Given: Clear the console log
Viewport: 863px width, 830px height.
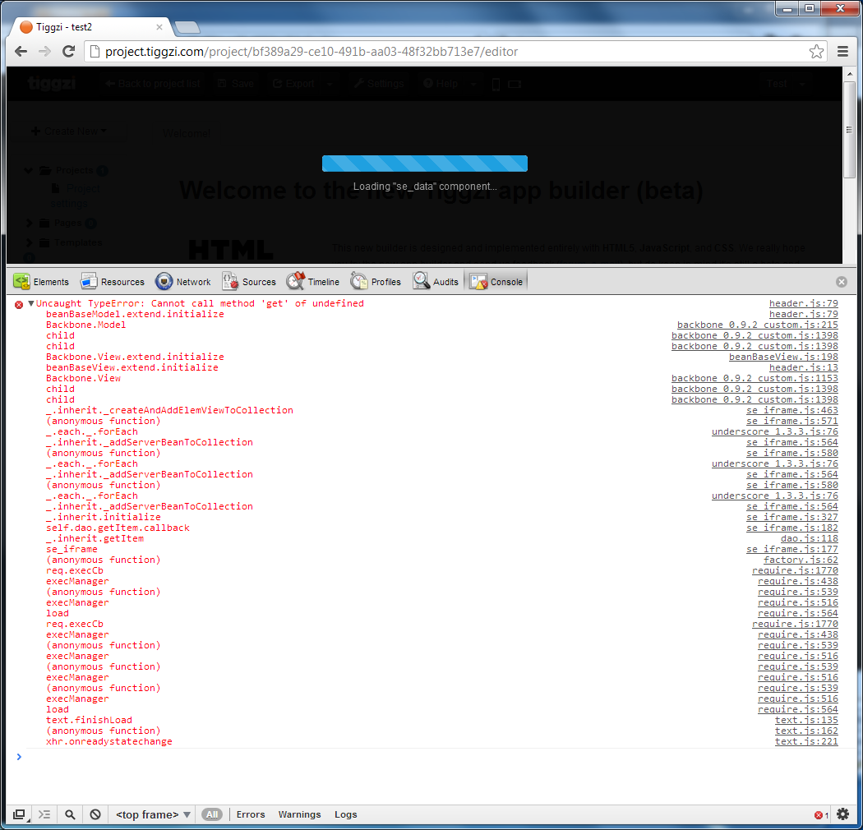Looking at the screenshot, I should [95, 814].
